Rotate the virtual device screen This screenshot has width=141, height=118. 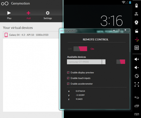(x=137, y=76)
